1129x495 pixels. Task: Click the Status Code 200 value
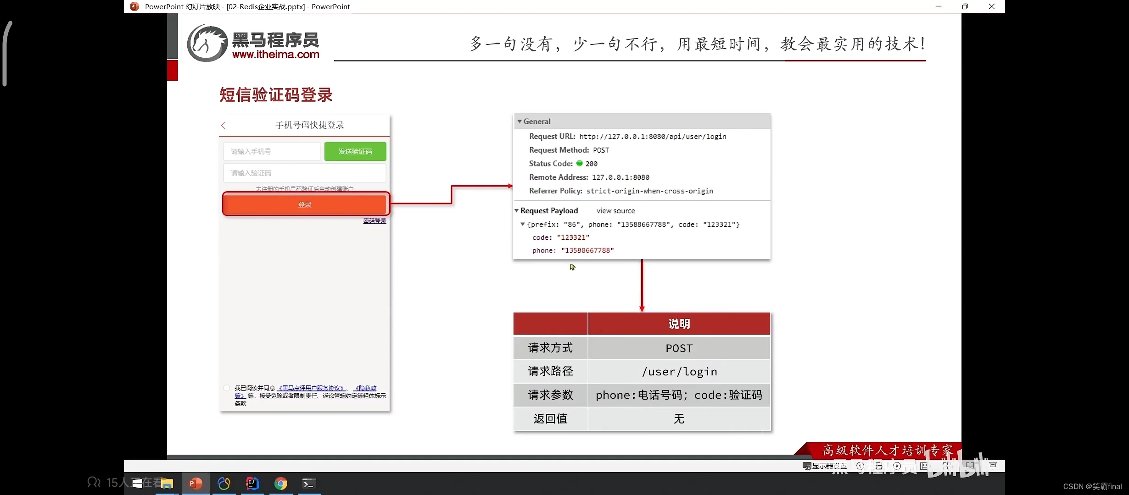[592, 164]
